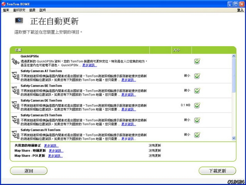Open 更多資訊 link for Safety Cameras FI
Screen dimensions: 246x185
coord(129,139)
